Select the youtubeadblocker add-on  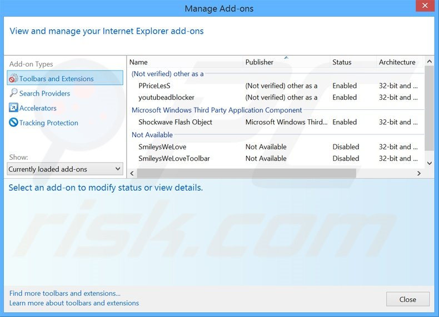click(x=166, y=97)
